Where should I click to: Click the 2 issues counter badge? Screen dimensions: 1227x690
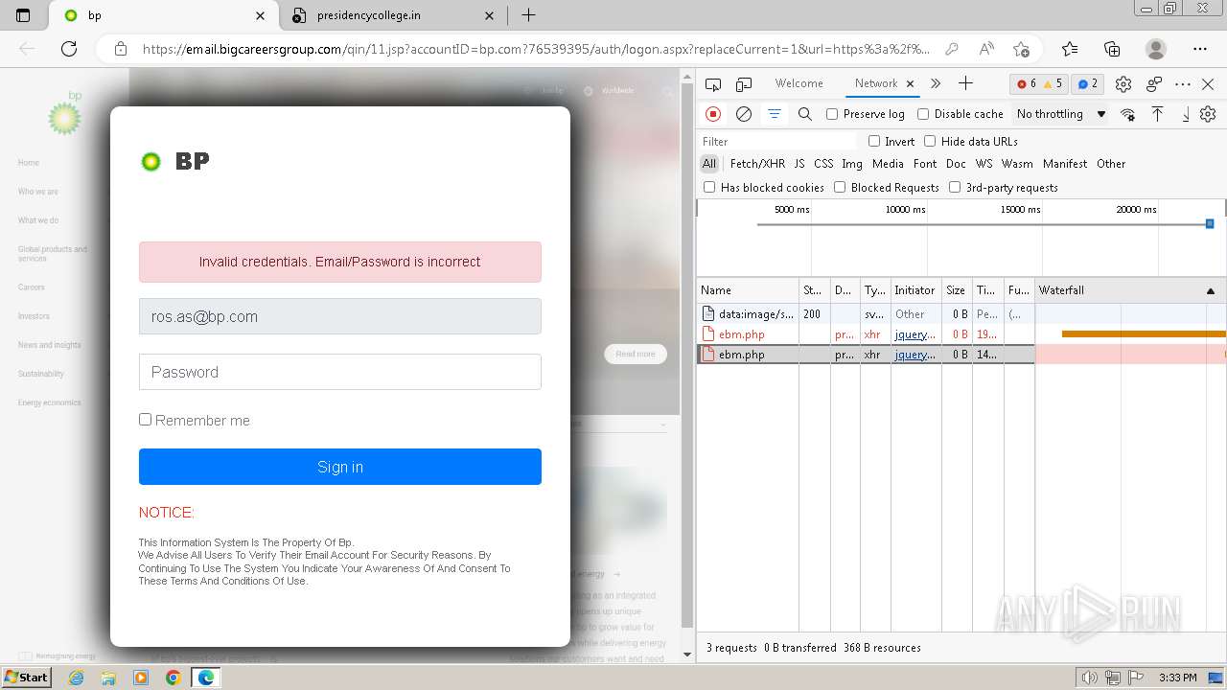tap(1087, 84)
